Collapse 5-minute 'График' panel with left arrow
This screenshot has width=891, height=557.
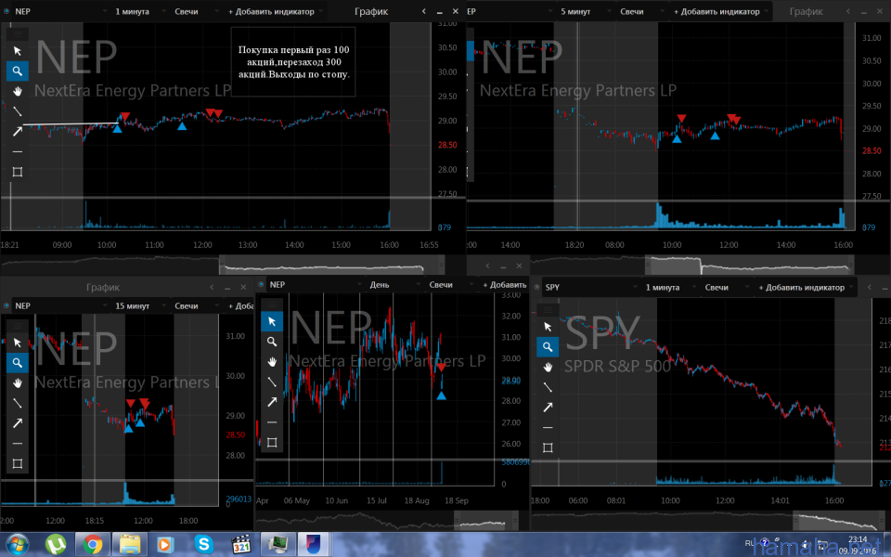click(x=848, y=11)
